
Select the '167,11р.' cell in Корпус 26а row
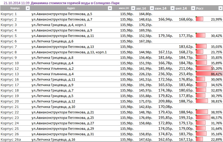[x=186, y=139]
